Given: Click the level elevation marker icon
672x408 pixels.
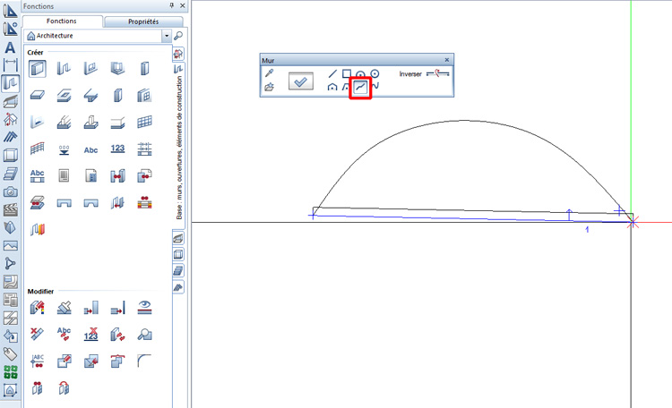Looking at the screenshot, I should tap(64, 149).
